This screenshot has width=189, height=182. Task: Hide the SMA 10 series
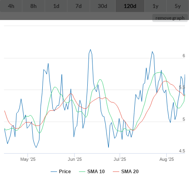click(x=96, y=172)
